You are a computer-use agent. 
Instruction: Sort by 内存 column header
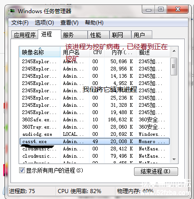[120, 52]
